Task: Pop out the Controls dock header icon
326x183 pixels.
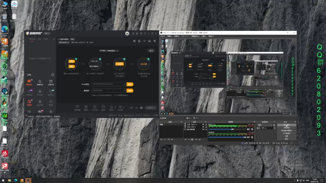Action: pos(295,122)
